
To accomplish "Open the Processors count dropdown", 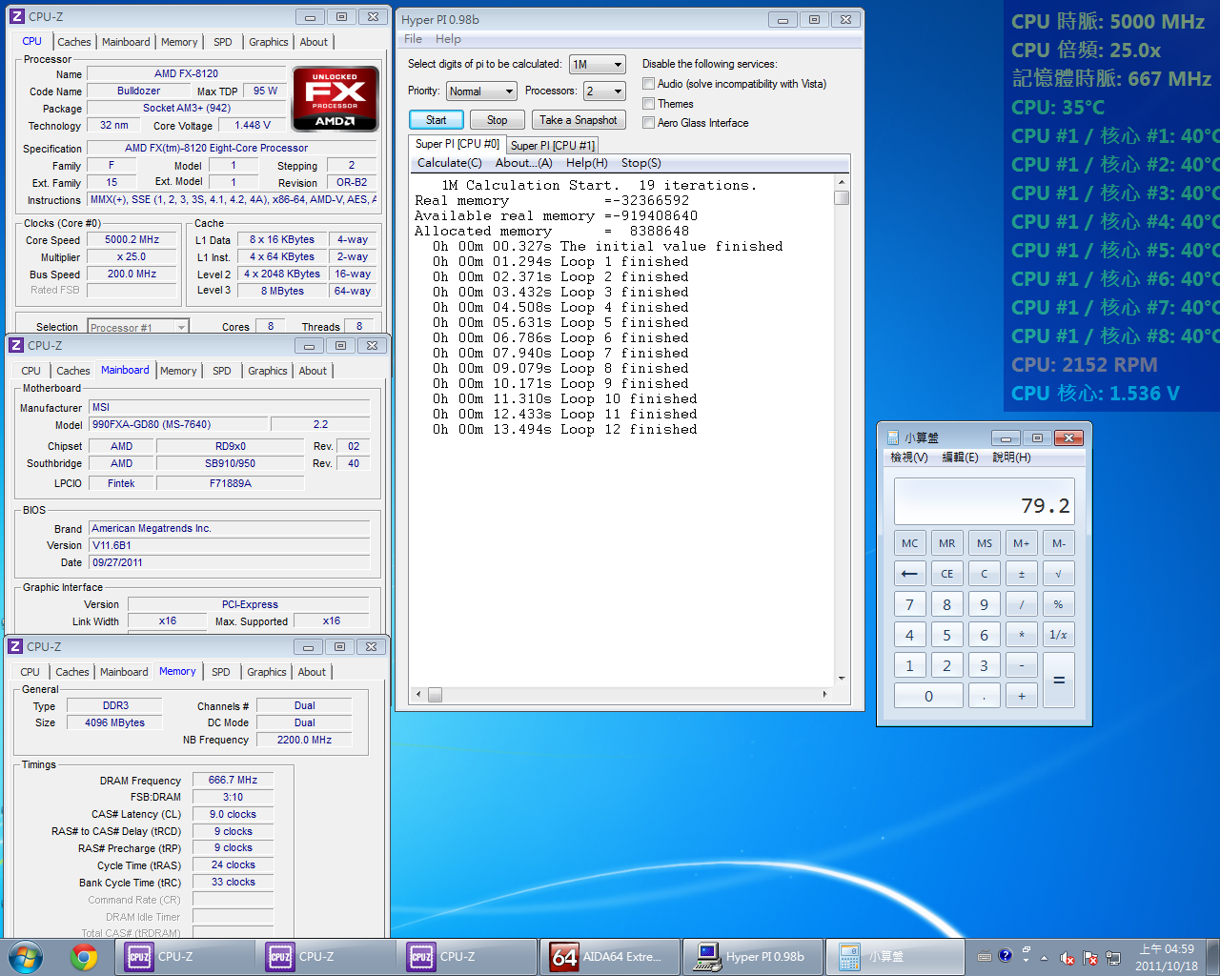I will 604,91.
